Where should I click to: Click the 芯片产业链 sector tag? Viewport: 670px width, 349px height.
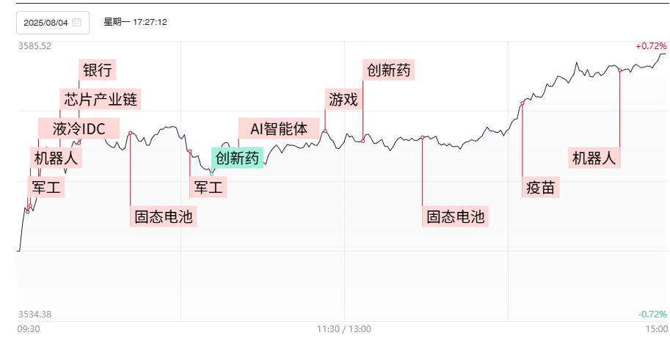coord(101,99)
